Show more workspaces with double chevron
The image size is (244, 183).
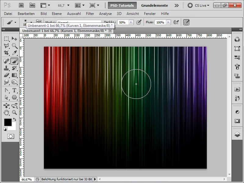pyautogui.click(x=177, y=5)
